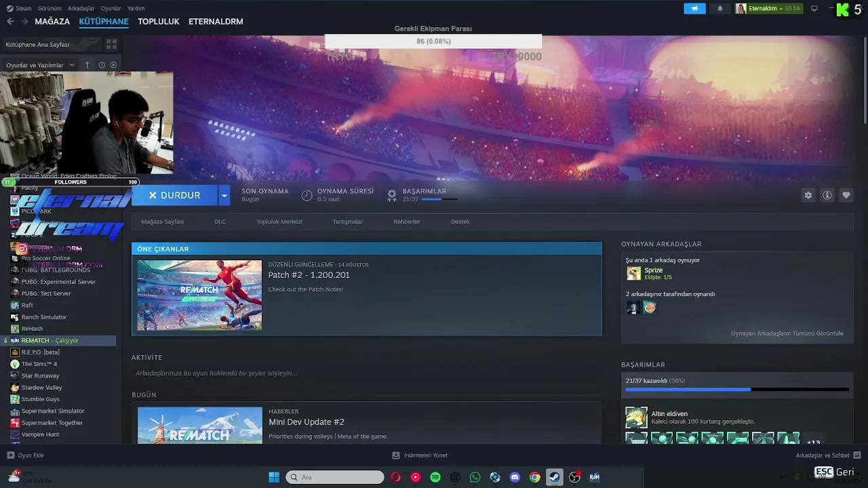Image resolution: width=868 pixels, height=488 pixels.
Task: Open OBS Studio from the taskbar
Action: 574,477
